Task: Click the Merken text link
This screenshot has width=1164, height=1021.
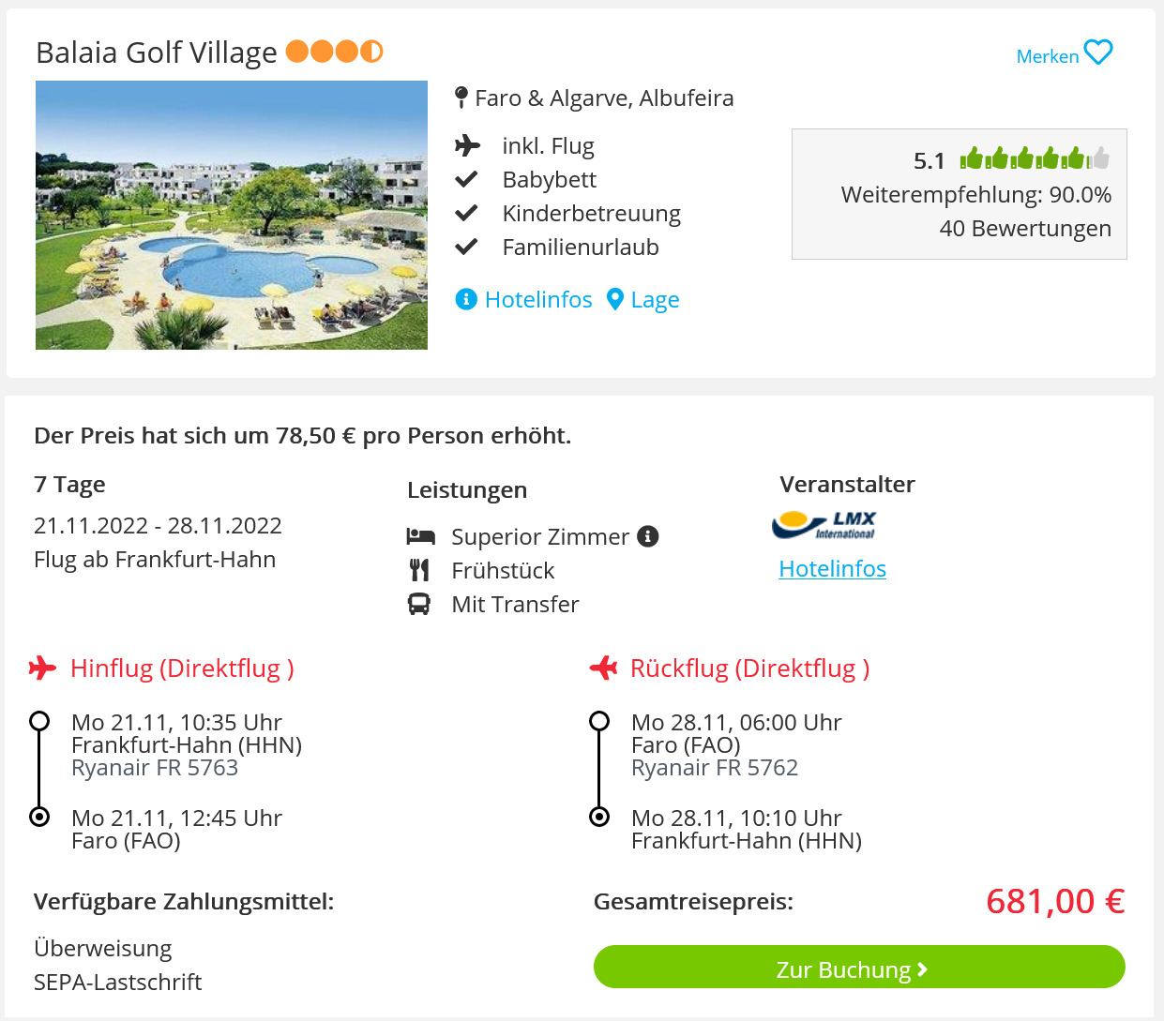Action: [x=1048, y=56]
